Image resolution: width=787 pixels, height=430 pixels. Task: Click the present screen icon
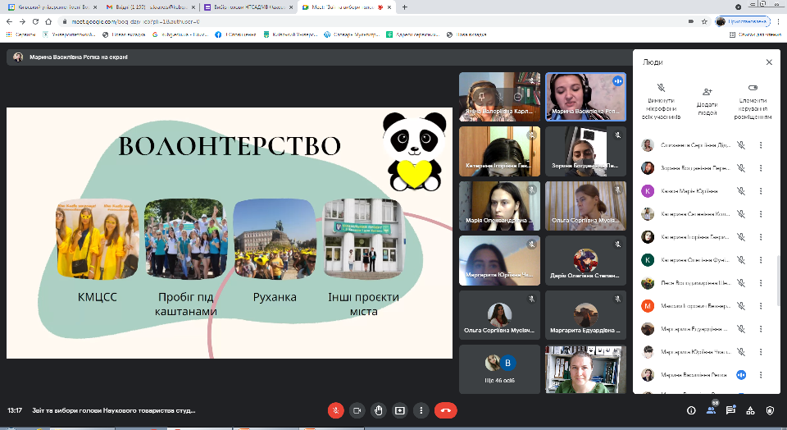399,409
